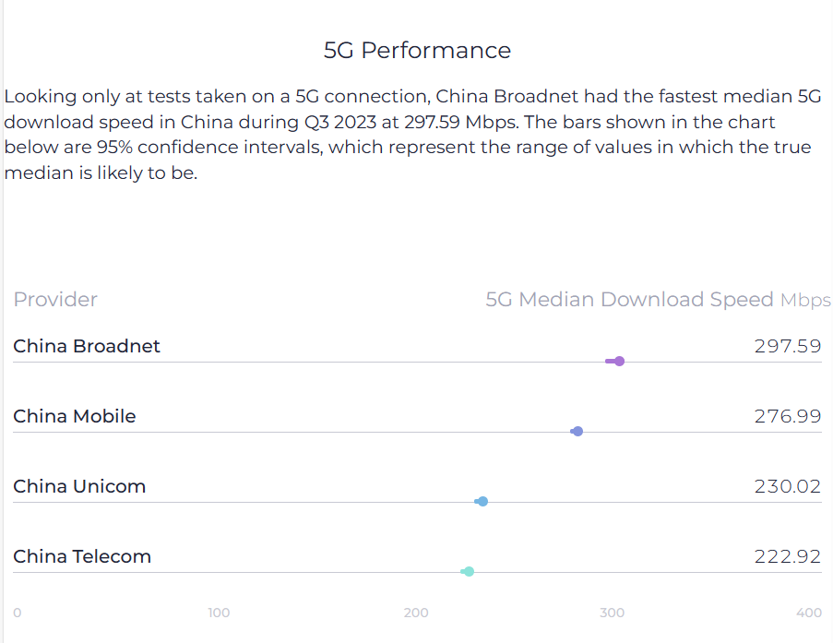The height and width of the screenshot is (643, 833).
Task: Click the Provider column header
Action: [x=55, y=300]
